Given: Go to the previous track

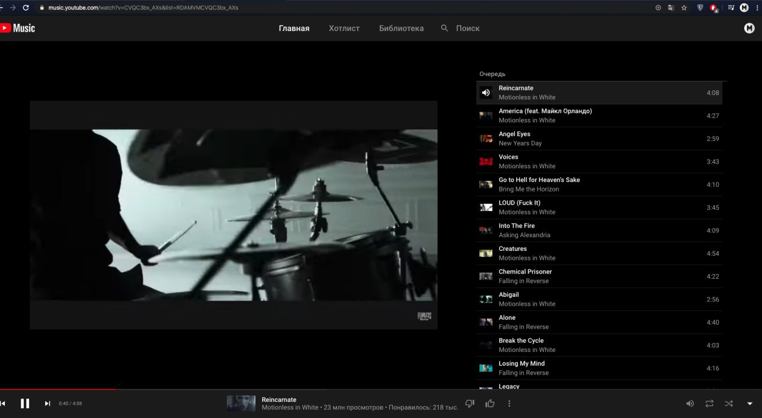Looking at the screenshot, I should point(2,403).
